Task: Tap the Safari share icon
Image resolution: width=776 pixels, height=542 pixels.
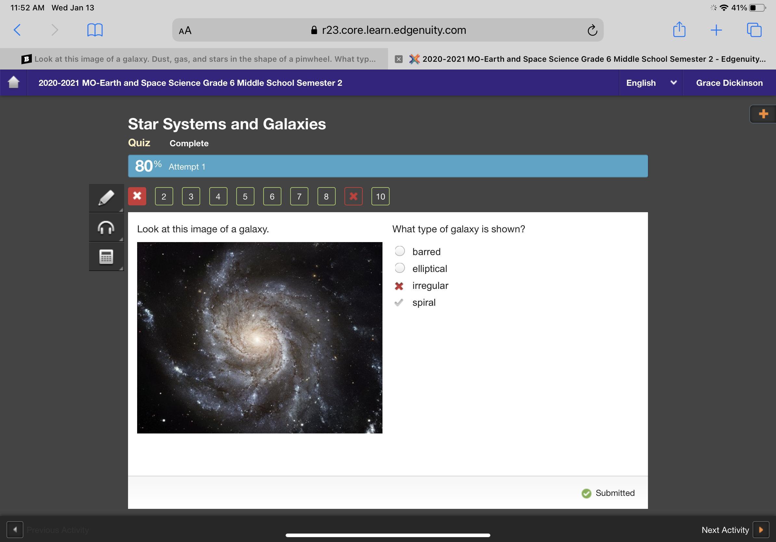Action: point(679,30)
